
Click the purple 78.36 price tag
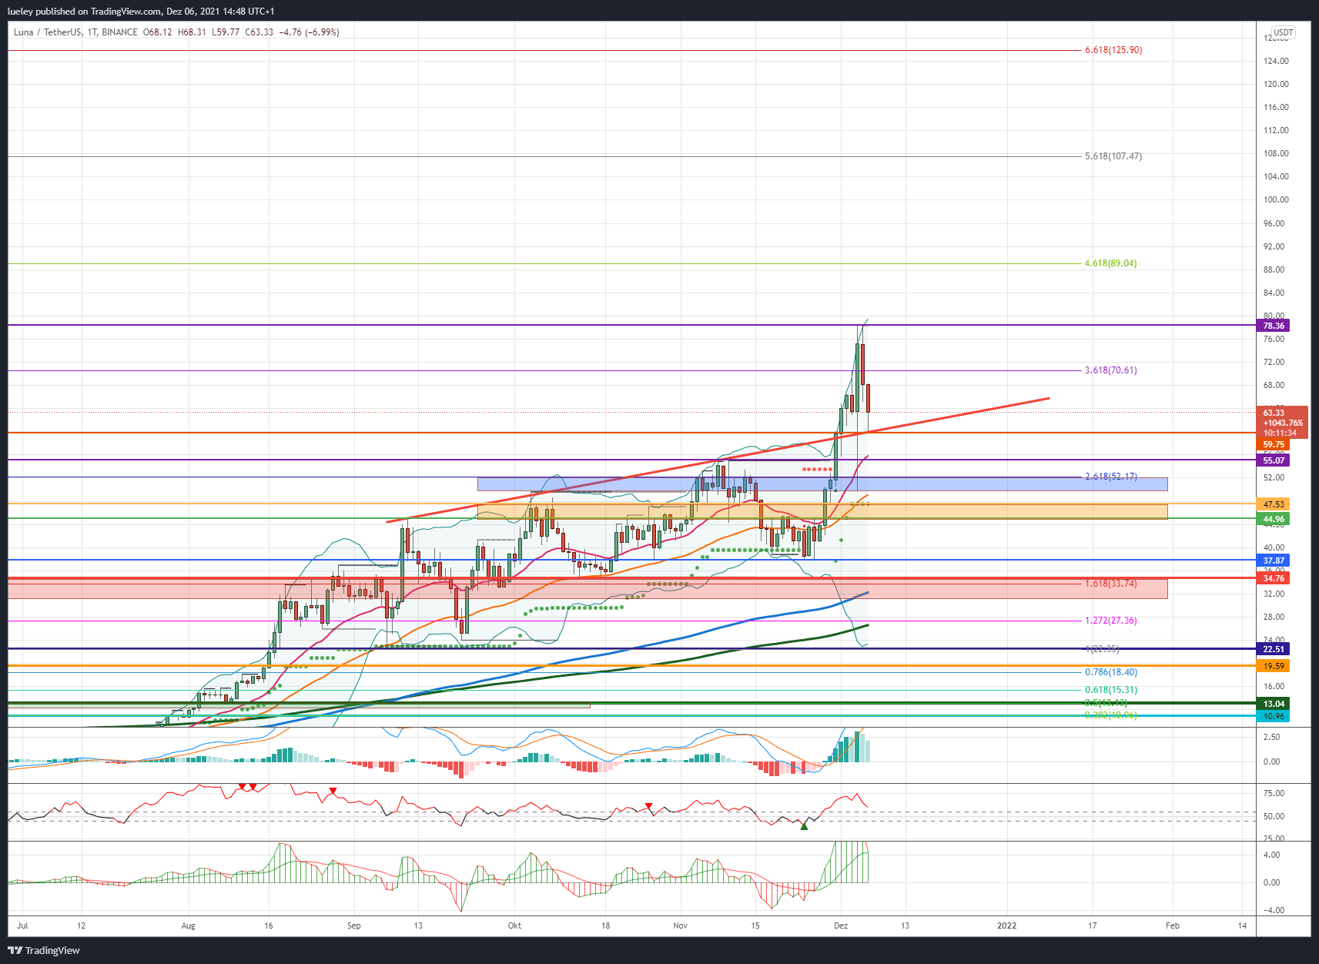pos(1274,326)
